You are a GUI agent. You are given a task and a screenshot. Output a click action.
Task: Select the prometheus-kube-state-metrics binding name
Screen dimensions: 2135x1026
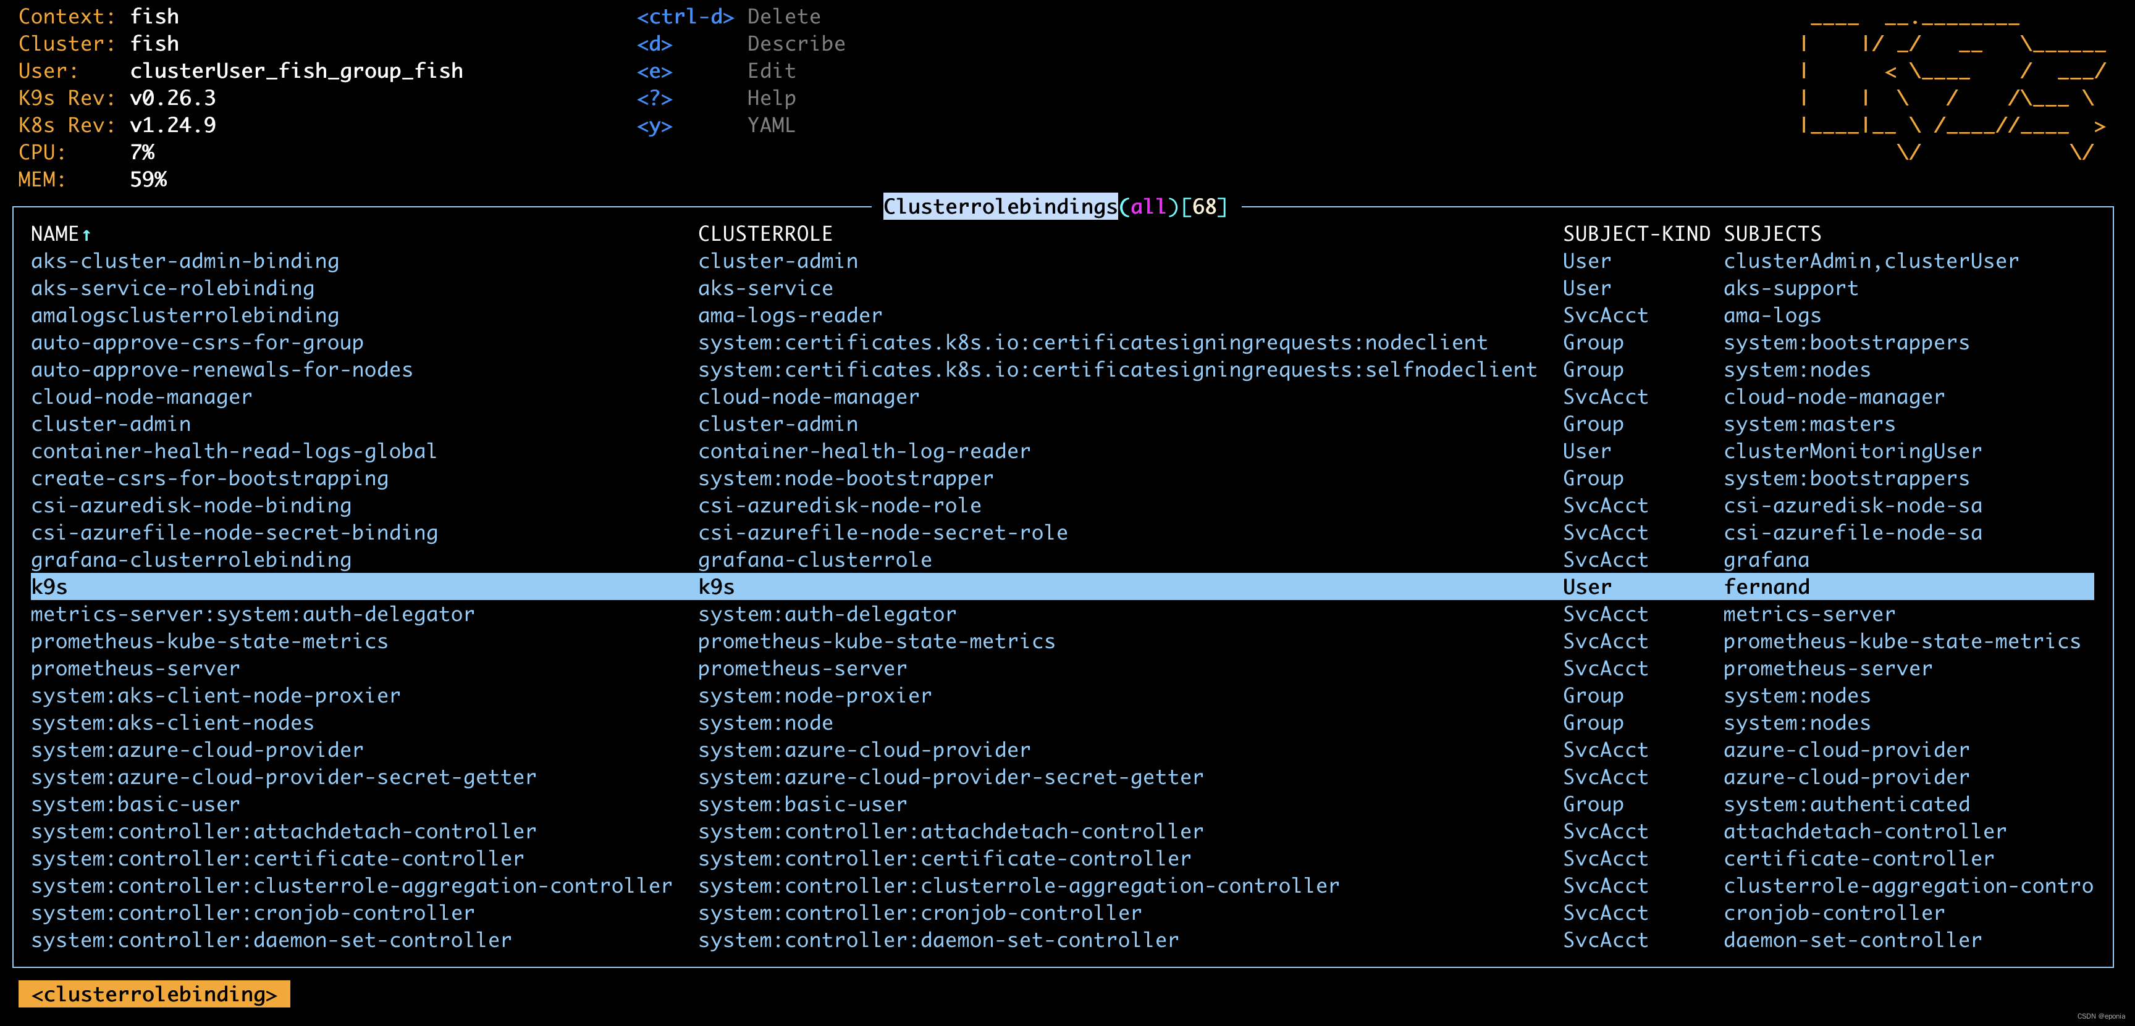[x=209, y=642]
